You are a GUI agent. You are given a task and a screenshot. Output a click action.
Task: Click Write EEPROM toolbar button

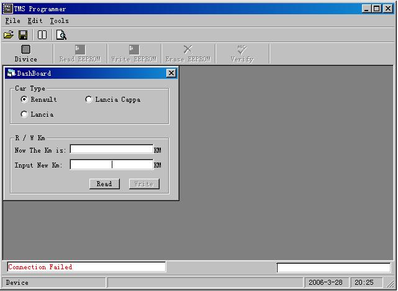tap(134, 53)
